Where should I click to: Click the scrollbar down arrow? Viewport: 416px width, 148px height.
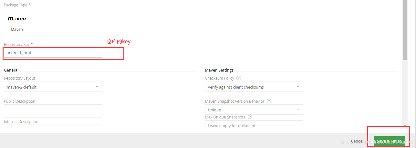click(x=405, y=126)
